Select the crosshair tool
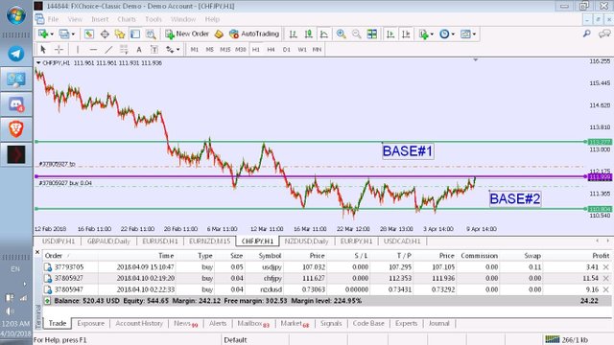This screenshot has height=345, width=614. coord(59,49)
